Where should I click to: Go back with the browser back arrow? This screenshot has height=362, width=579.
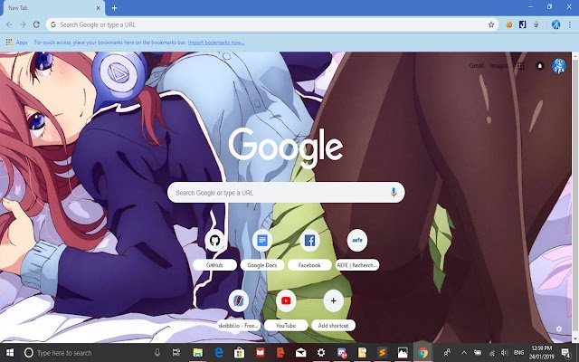pyautogui.click(x=9, y=24)
